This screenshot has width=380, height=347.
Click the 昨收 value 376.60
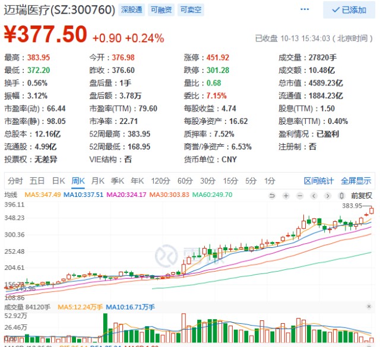click(x=123, y=70)
